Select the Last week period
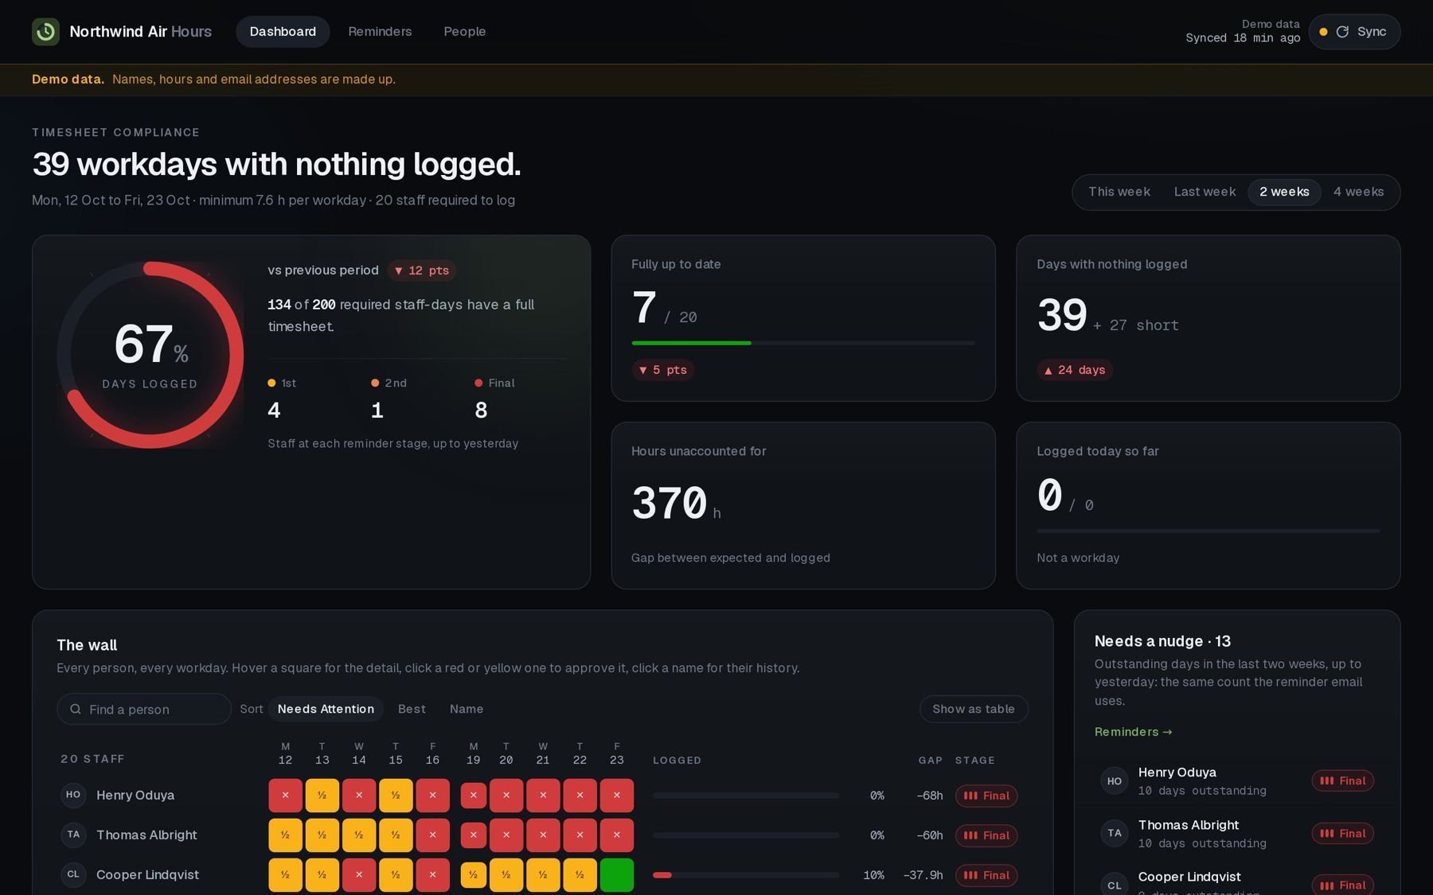The width and height of the screenshot is (1433, 895). (x=1205, y=192)
